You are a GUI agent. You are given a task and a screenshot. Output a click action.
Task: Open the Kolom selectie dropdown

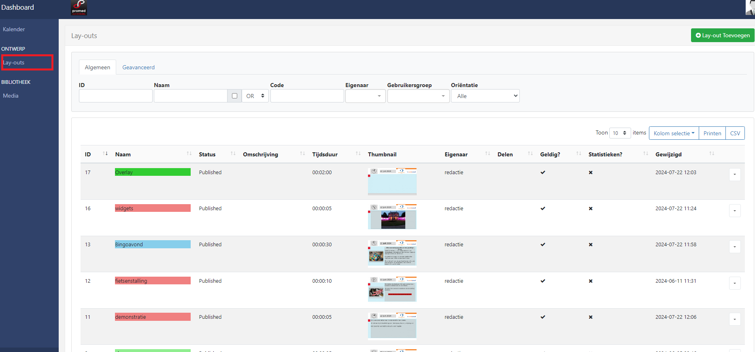(x=674, y=133)
